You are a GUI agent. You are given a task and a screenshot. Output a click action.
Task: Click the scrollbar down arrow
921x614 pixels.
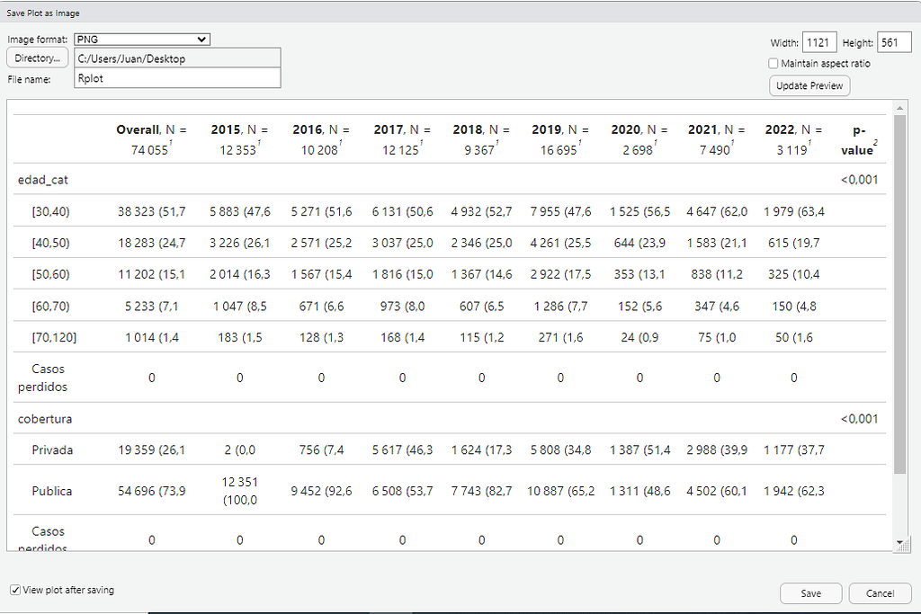point(900,543)
